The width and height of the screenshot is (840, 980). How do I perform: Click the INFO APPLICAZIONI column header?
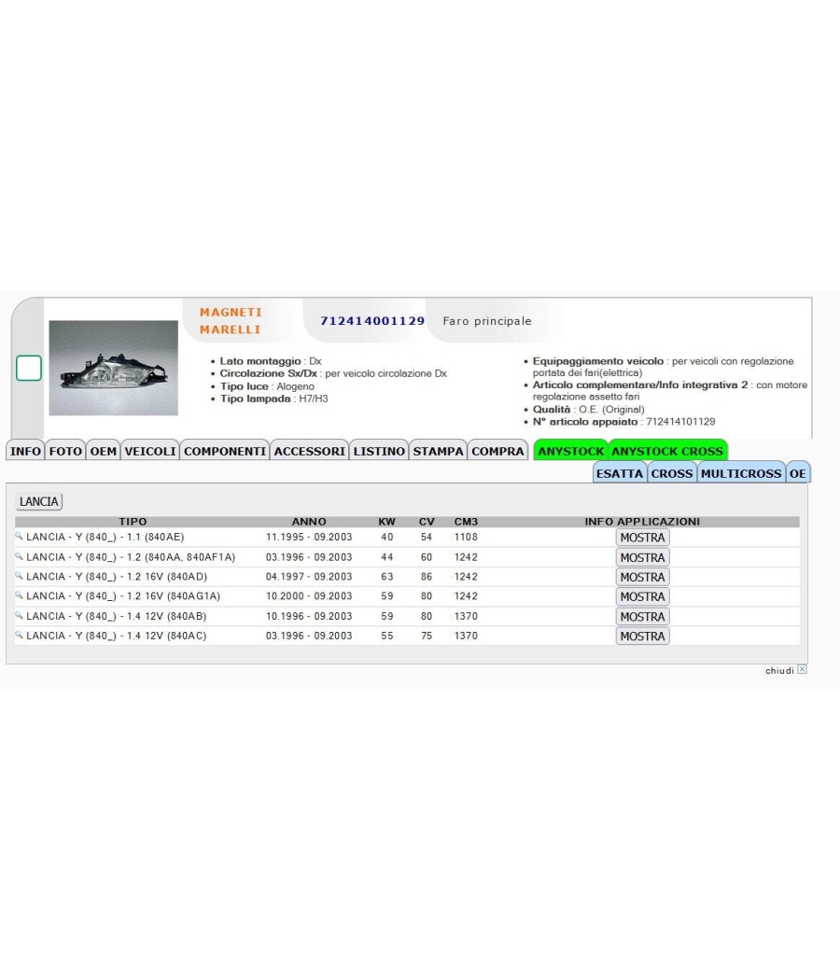pyautogui.click(x=642, y=521)
